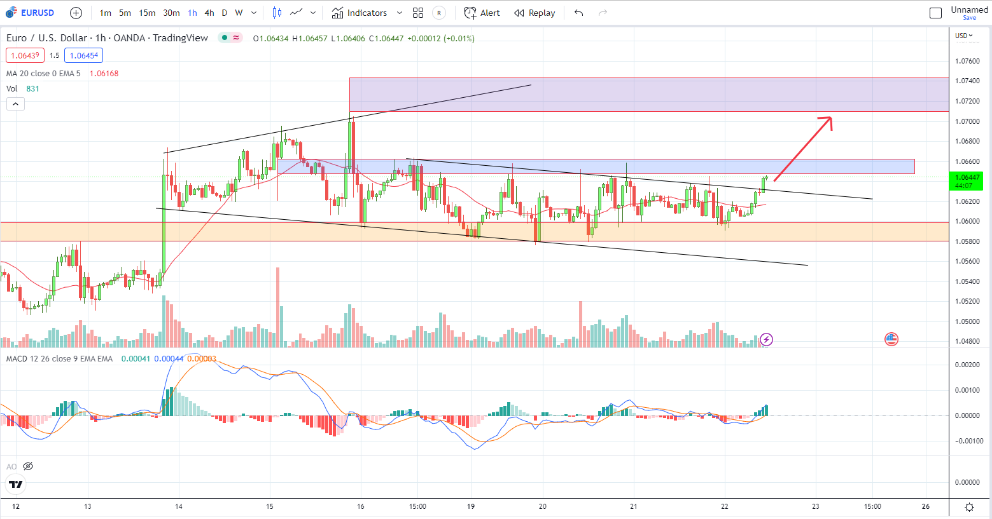Select the 1m timeframe

[106, 13]
